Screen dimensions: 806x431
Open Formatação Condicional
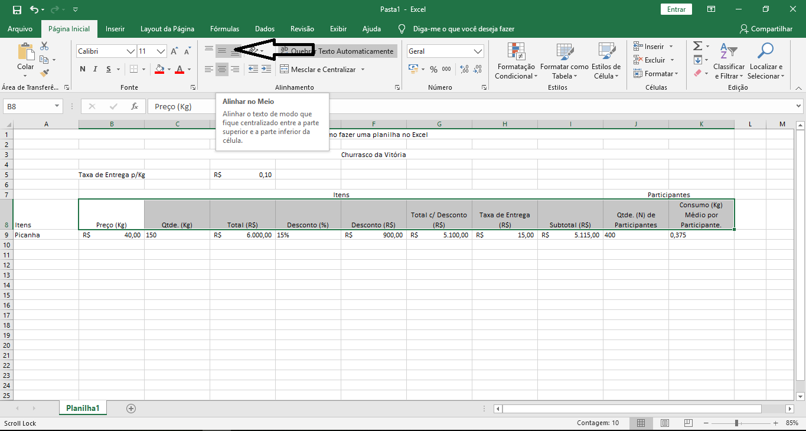click(515, 61)
